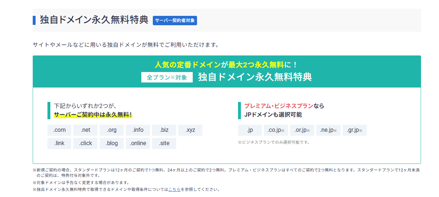
Task: Click the JPドメインも選択可能 text
Action: 273,115
